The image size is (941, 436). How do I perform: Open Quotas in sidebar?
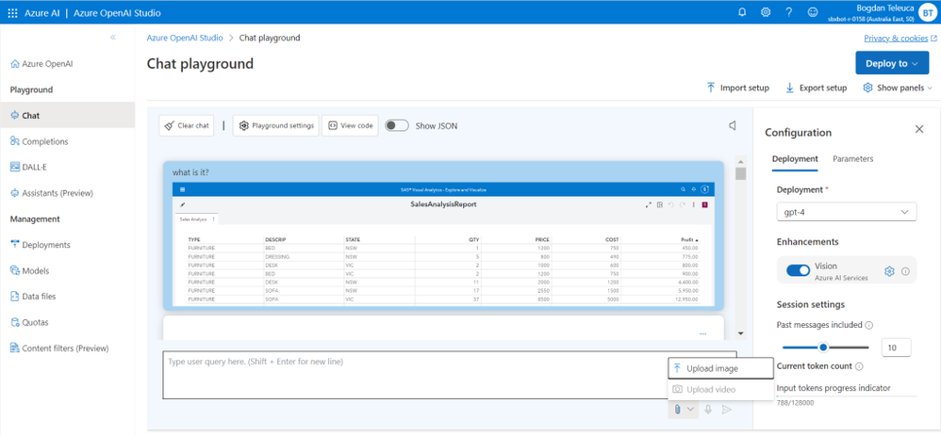pyautogui.click(x=29, y=322)
